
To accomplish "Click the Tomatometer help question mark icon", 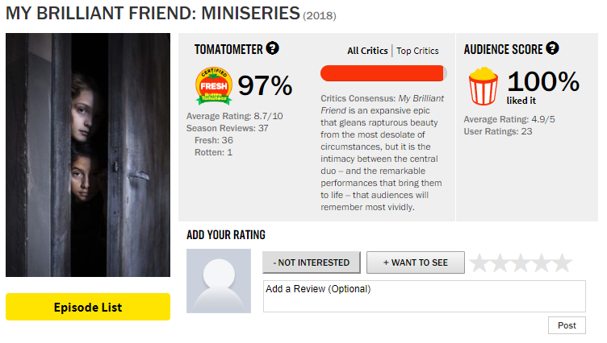I will tap(273, 48).
